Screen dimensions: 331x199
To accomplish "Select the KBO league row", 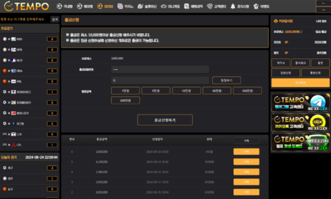I will pyautogui.click(x=30, y=39).
